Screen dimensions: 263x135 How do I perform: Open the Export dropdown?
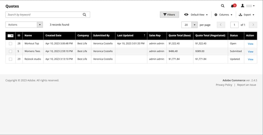point(247,15)
